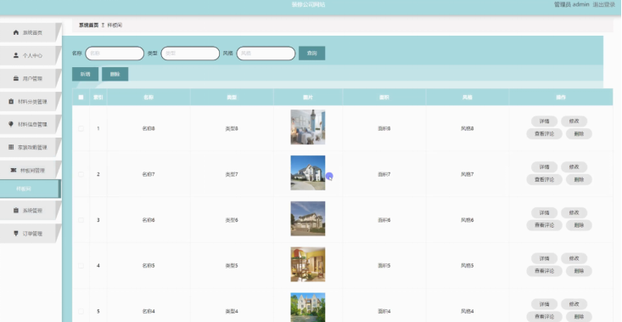Click 删除 for row 名称5
The height and width of the screenshot is (322, 622).
click(x=579, y=271)
